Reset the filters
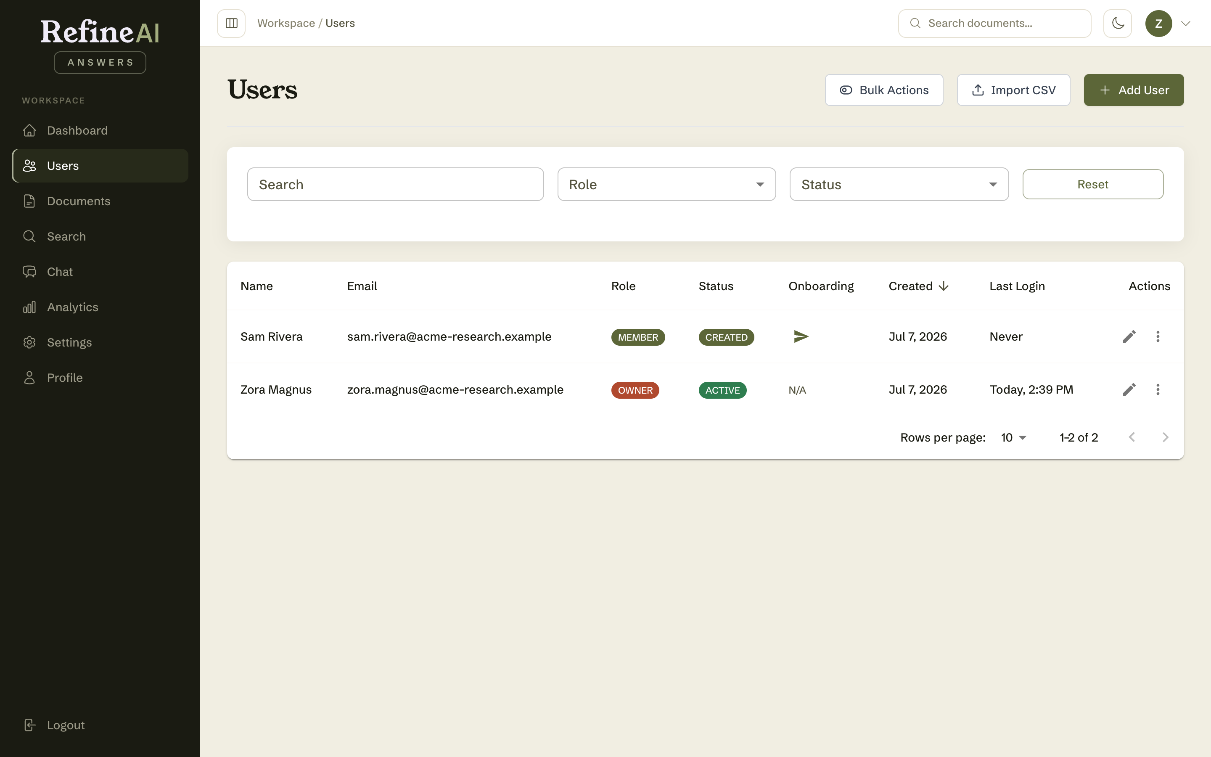 (1093, 184)
